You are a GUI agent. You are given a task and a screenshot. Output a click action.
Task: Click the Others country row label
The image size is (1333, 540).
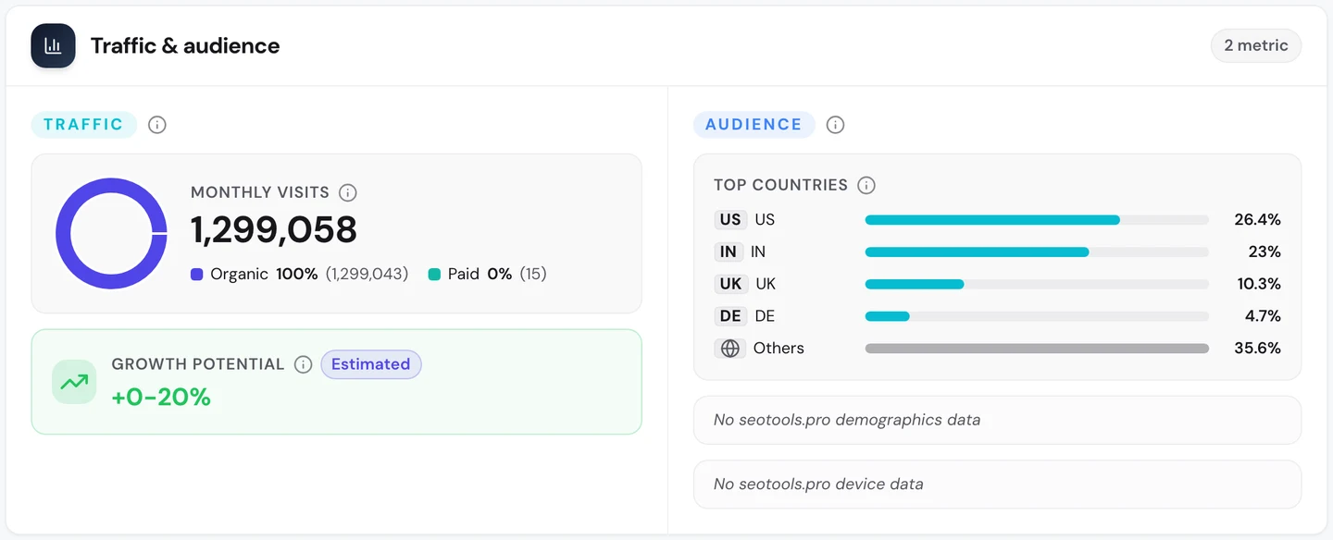(x=779, y=349)
